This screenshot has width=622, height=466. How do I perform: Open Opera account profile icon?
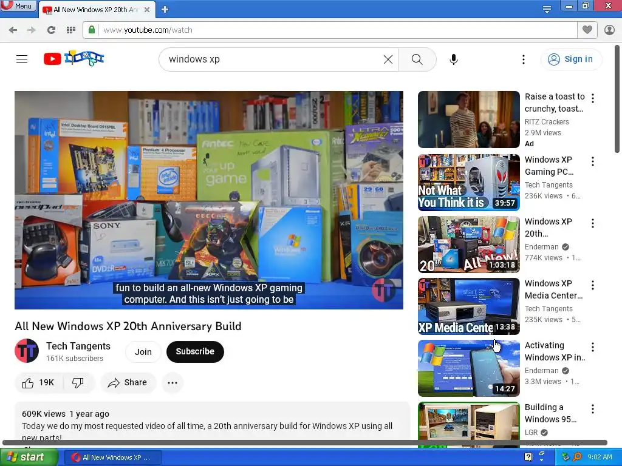pos(609,30)
